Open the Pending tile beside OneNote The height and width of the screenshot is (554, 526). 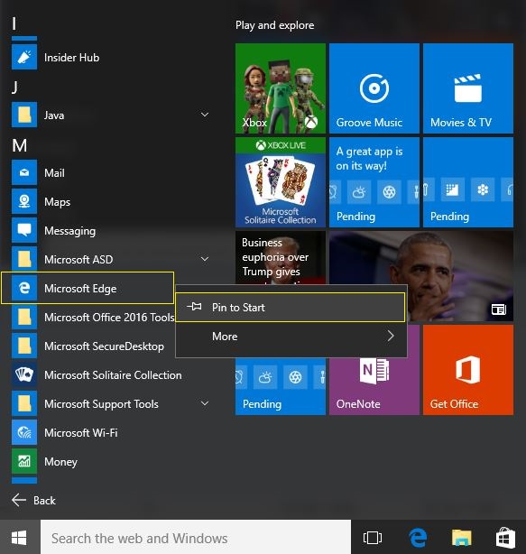281,386
